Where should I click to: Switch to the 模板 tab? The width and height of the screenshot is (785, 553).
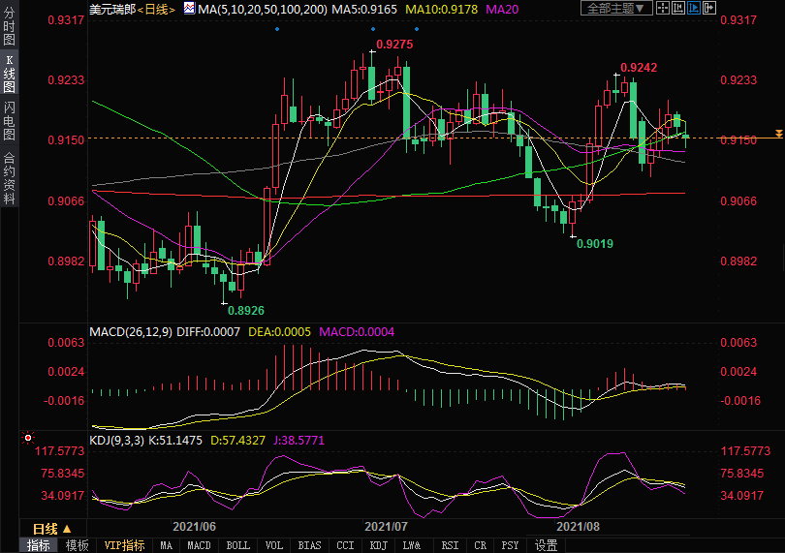point(77,545)
